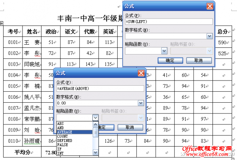The width and height of the screenshot is (237, 160).
Task: Click score cell 65 in row 0106
Action: (184, 97)
